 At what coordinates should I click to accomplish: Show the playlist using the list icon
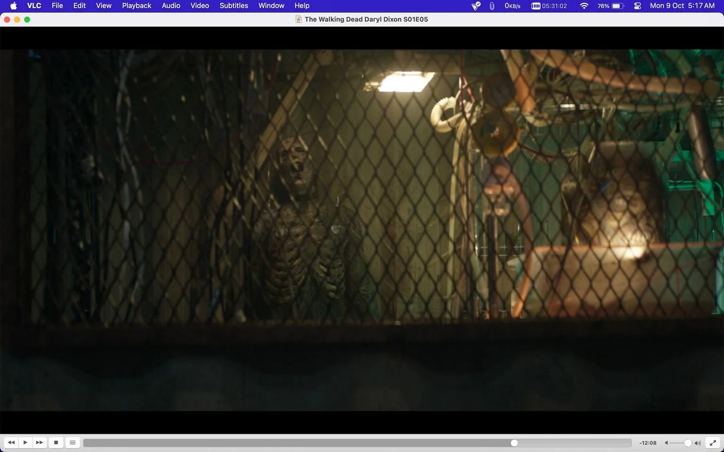point(73,443)
